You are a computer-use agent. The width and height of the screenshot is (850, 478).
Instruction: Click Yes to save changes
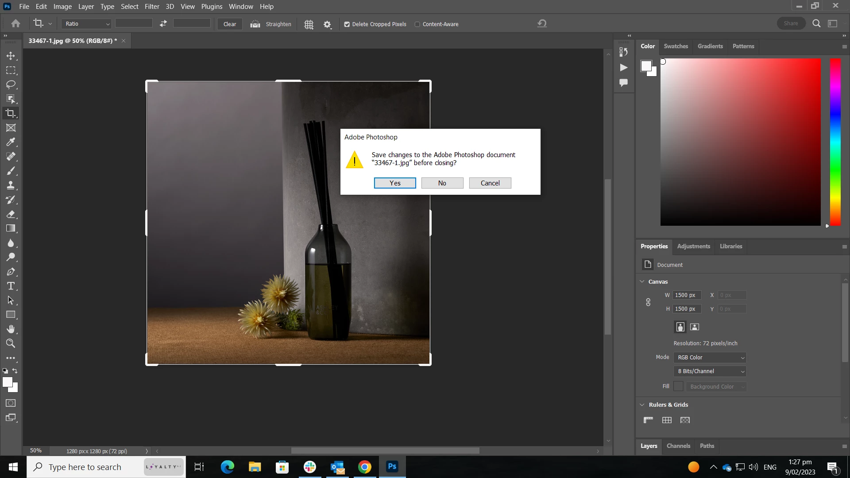(x=395, y=183)
